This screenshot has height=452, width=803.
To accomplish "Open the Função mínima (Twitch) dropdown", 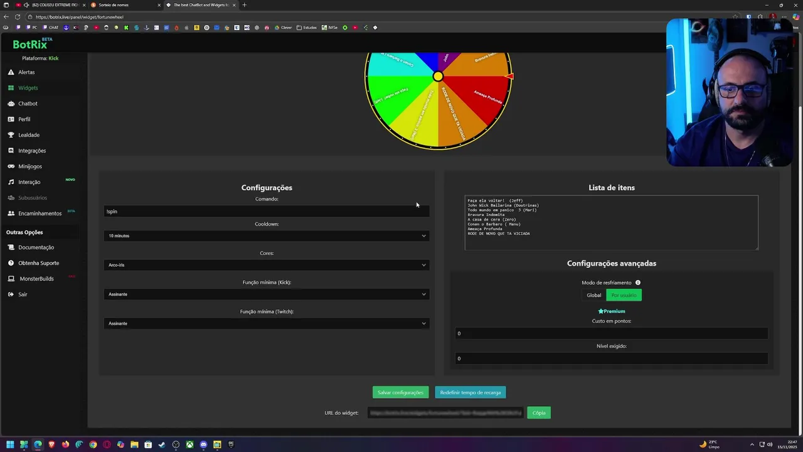I will click(267, 323).
